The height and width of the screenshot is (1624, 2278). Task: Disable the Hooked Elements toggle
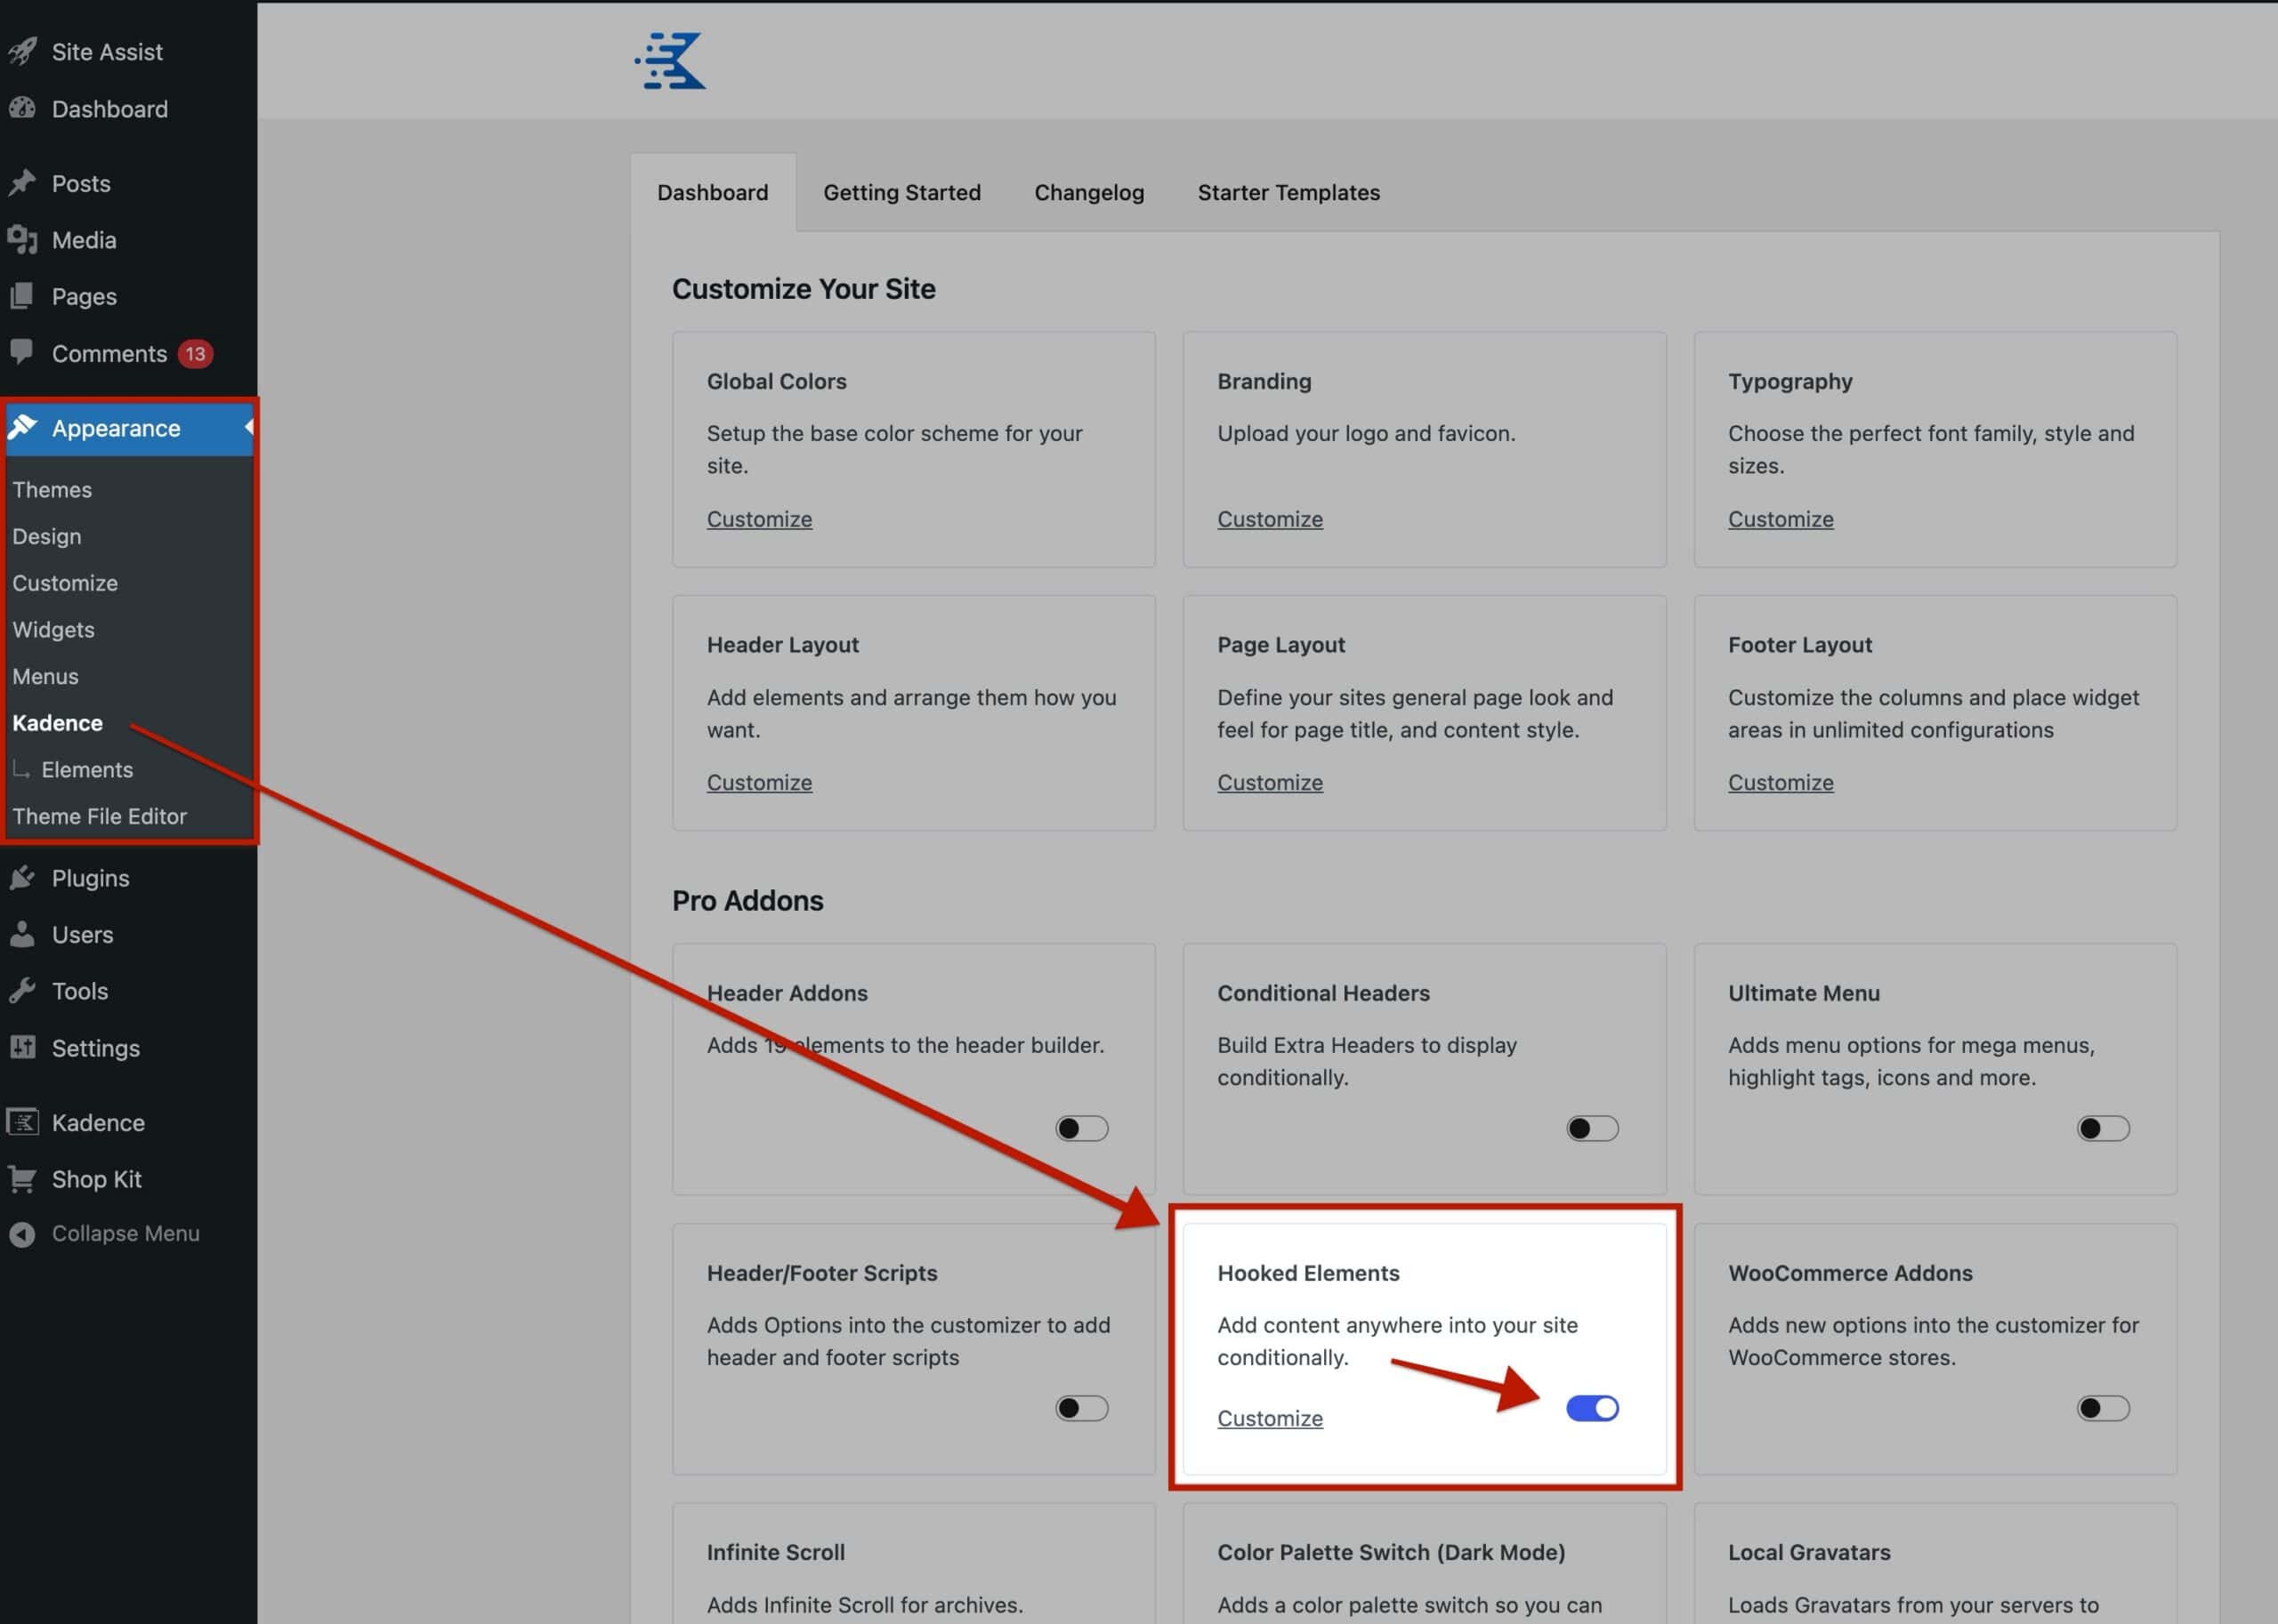[x=1591, y=1408]
